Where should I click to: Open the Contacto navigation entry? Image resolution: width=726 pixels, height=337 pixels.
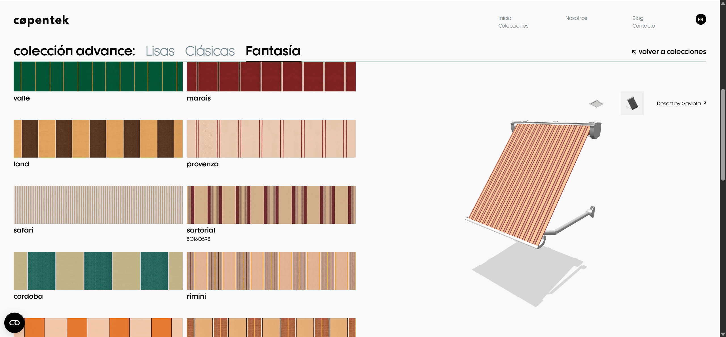tap(643, 26)
